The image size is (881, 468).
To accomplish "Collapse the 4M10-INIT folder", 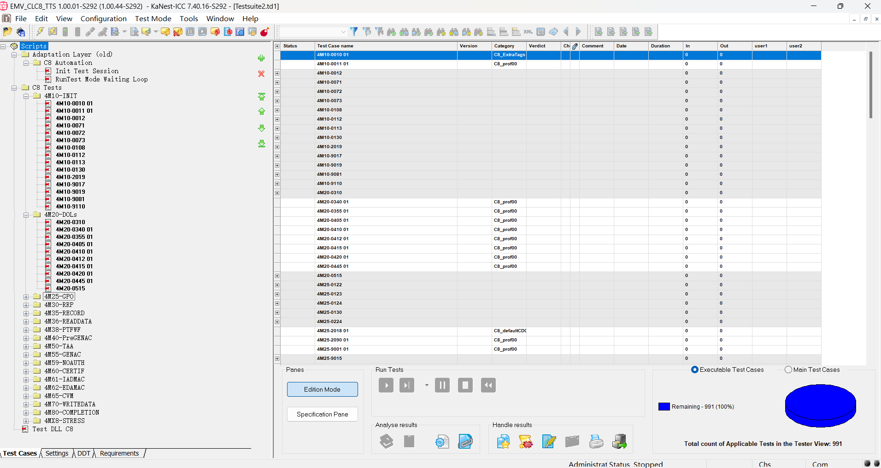I will pyautogui.click(x=26, y=96).
